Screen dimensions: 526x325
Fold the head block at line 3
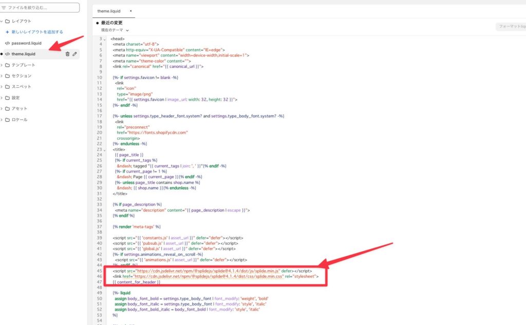[105, 39]
